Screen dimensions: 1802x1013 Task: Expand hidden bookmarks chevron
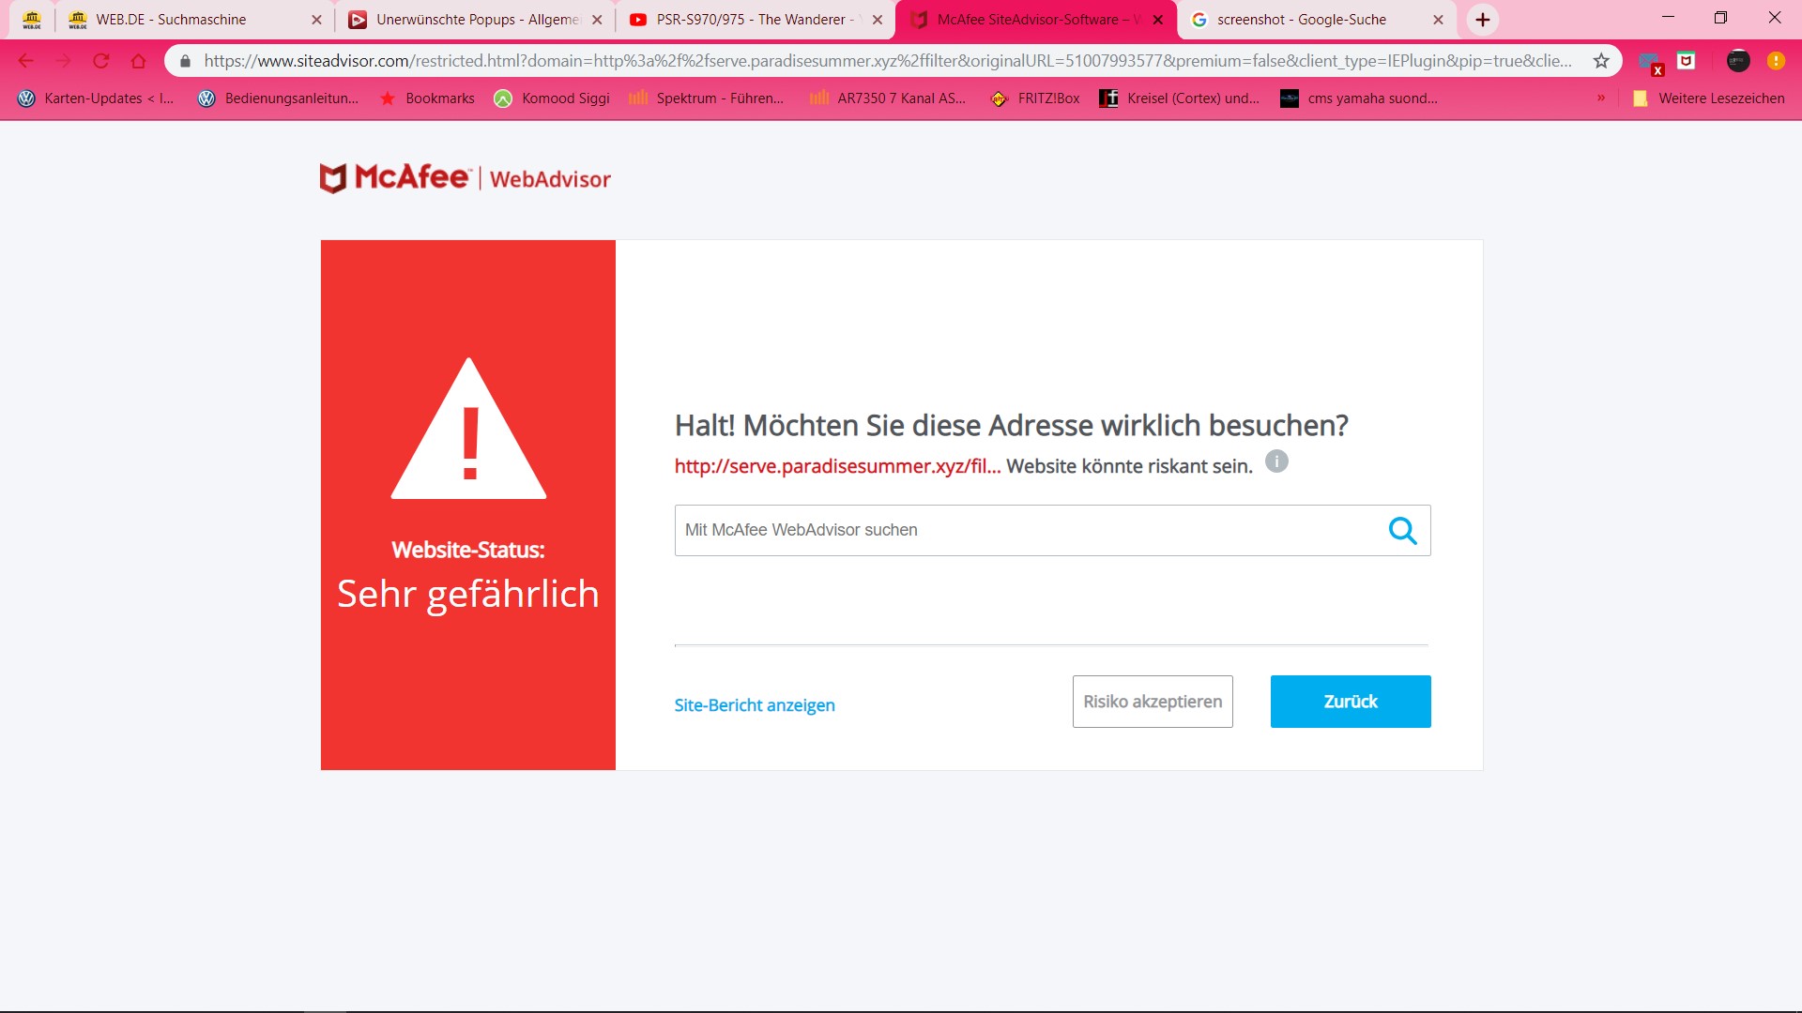(x=1601, y=98)
